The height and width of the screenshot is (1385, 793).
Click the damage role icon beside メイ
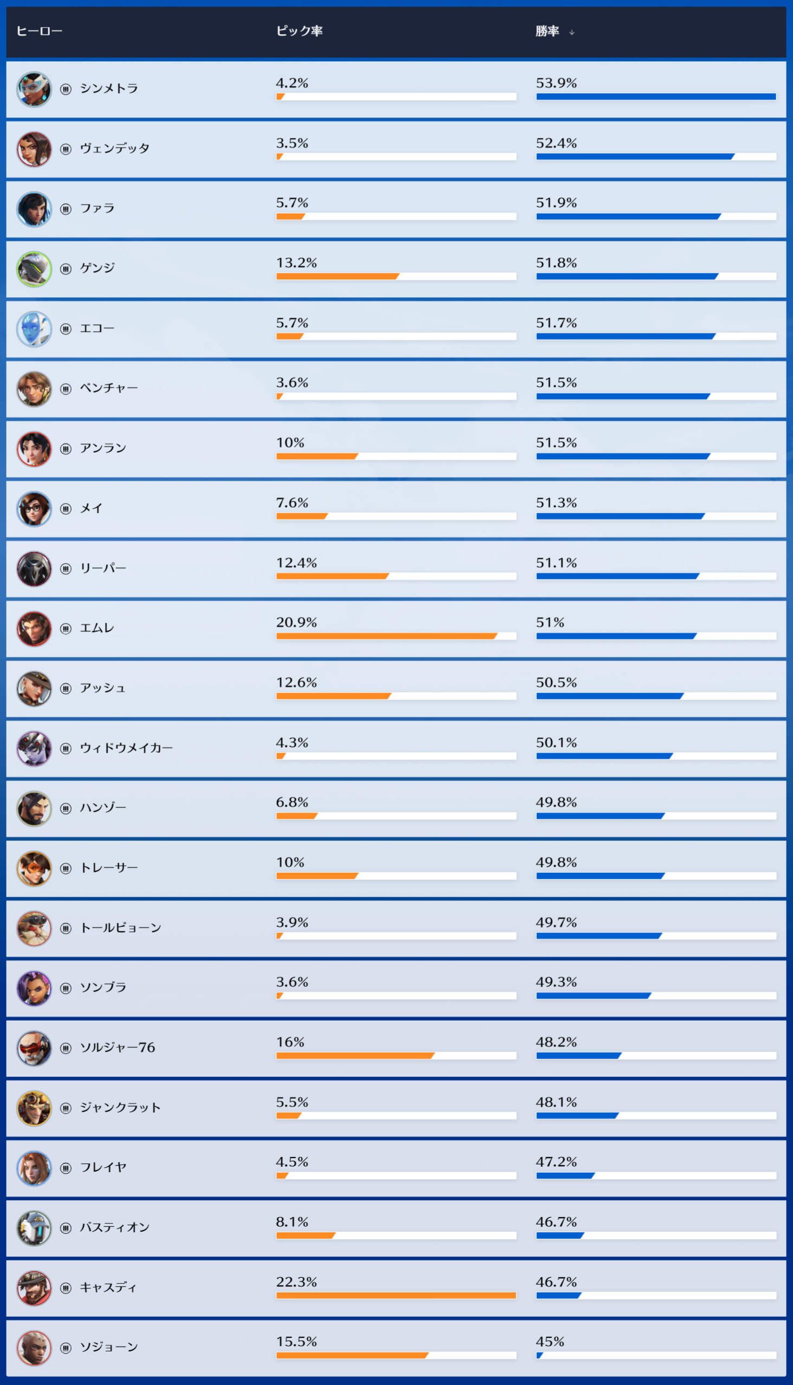(x=66, y=509)
